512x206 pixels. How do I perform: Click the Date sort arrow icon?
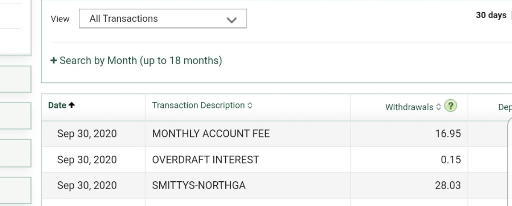coord(72,105)
